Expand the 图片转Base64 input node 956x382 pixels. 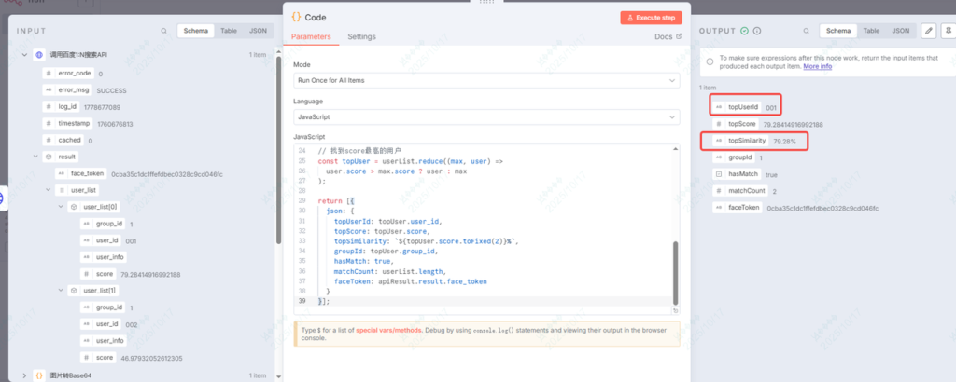click(23, 375)
